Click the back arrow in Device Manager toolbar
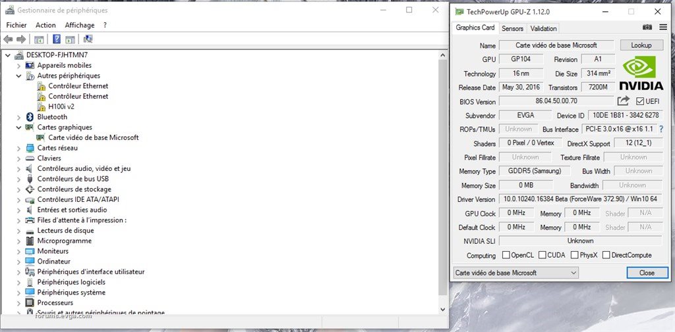Screen dimensions: 675x332 [x=8, y=39]
